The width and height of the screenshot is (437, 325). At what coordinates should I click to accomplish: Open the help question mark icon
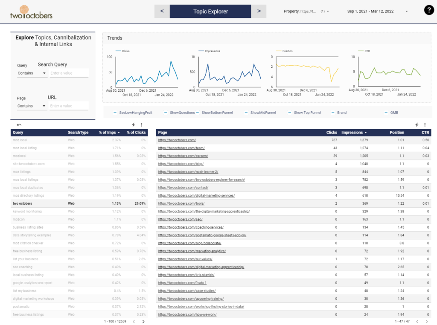429,10
